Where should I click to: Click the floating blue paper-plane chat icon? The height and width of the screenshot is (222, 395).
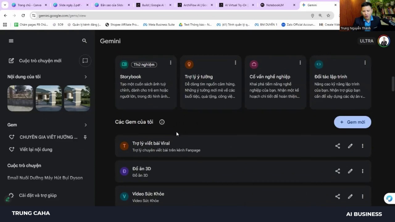[389, 199]
